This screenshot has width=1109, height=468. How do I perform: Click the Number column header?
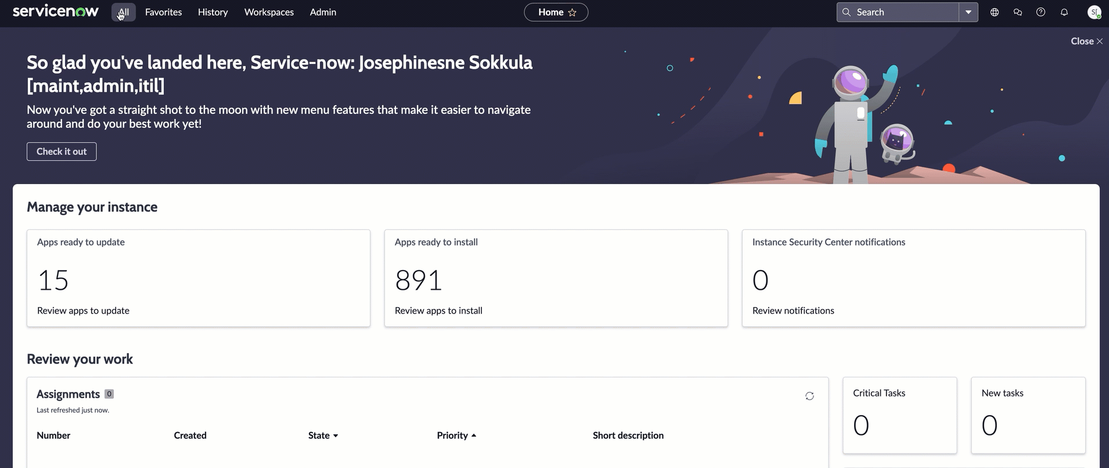point(53,435)
